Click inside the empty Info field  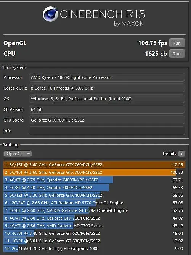point(107,131)
